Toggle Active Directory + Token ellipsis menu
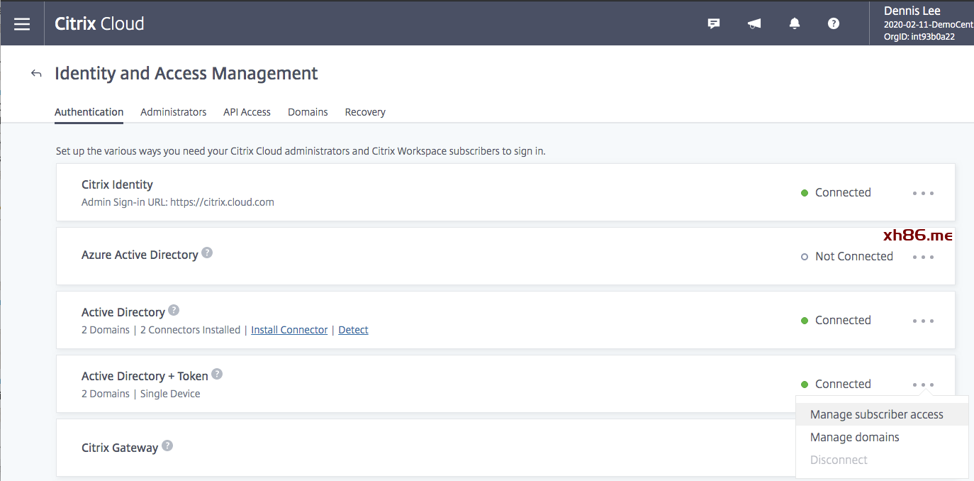Image resolution: width=974 pixels, height=481 pixels. [923, 385]
